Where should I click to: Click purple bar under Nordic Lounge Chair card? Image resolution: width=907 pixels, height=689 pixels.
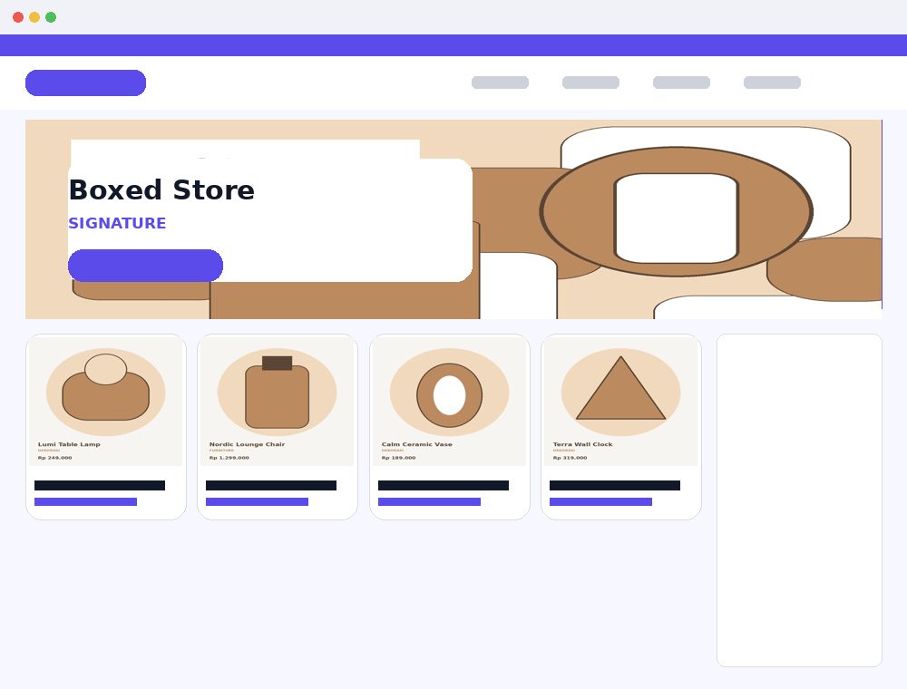pyautogui.click(x=257, y=501)
